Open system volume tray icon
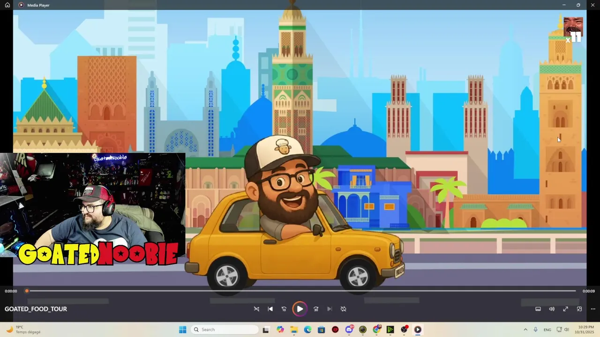600x337 pixels. click(x=566, y=330)
